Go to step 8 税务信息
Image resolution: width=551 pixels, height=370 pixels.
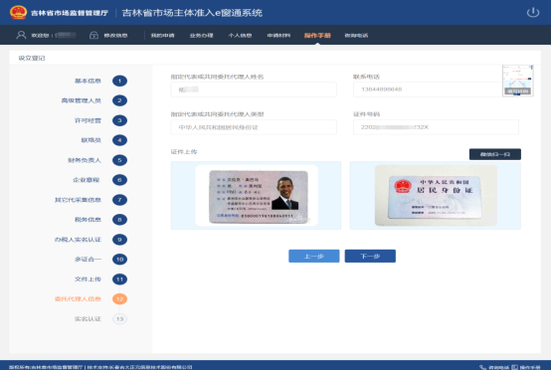click(119, 220)
